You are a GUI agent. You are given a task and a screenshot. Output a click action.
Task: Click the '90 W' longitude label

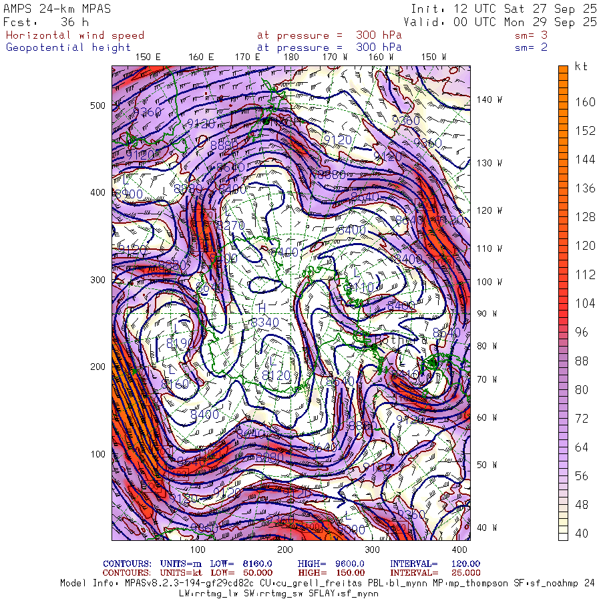[x=487, y=314]
